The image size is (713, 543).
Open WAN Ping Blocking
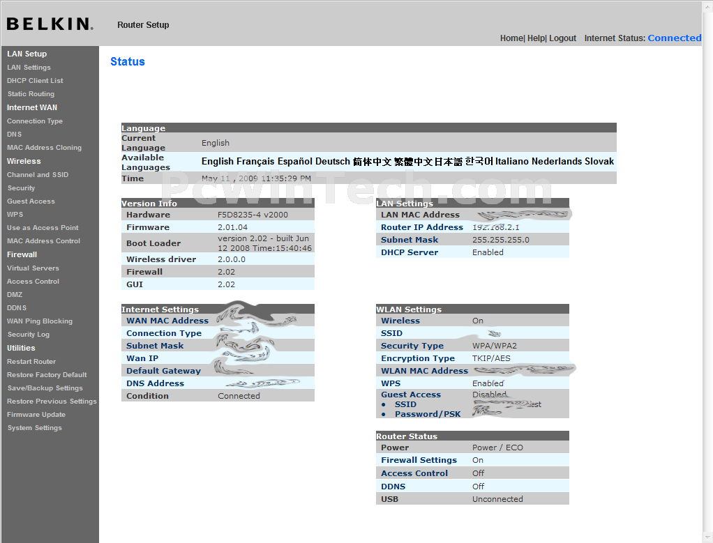click(40, 321)
